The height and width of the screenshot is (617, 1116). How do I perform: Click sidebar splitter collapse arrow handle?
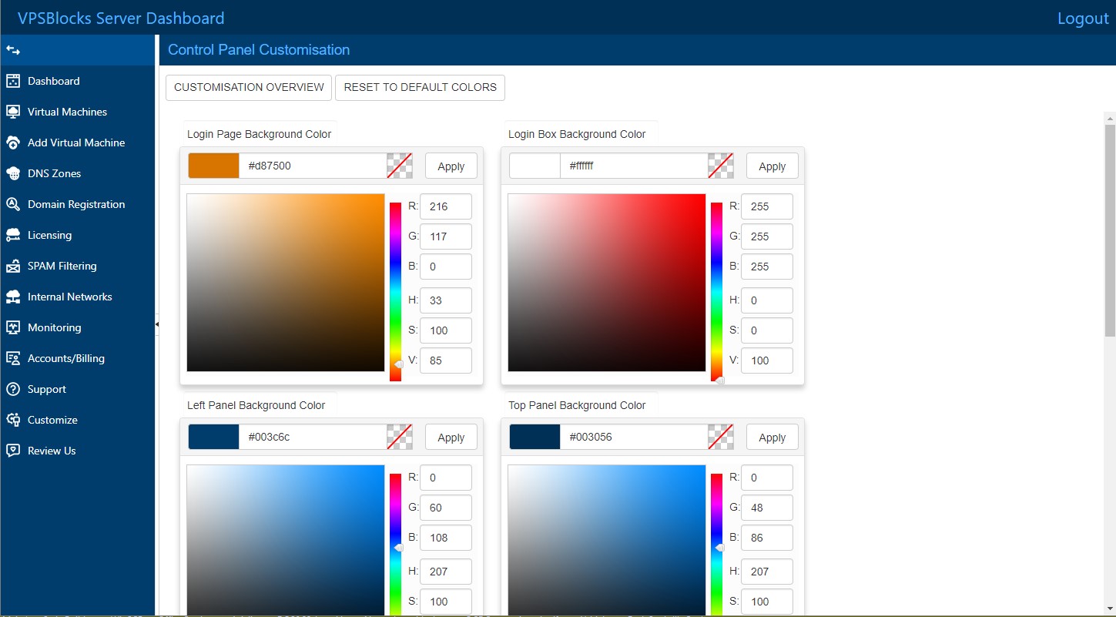pyautogui.click(x=157, y=324)
